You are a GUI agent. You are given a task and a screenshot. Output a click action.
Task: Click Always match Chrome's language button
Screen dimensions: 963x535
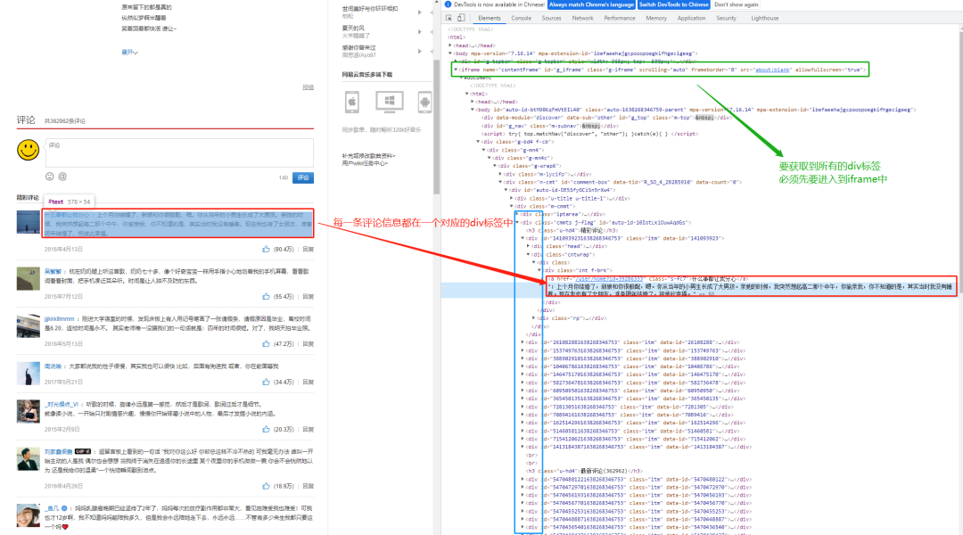(591, 4)
